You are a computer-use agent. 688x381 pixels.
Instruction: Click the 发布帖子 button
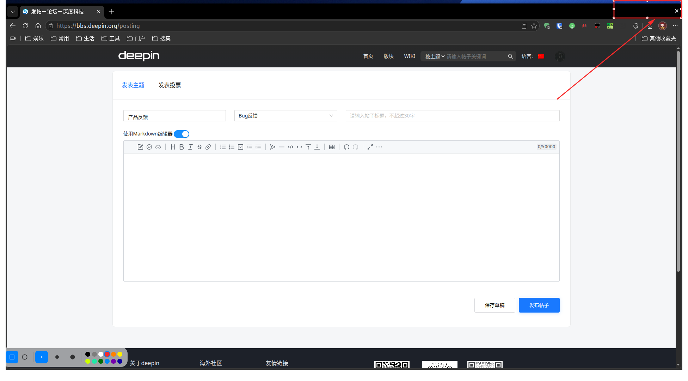539,305
